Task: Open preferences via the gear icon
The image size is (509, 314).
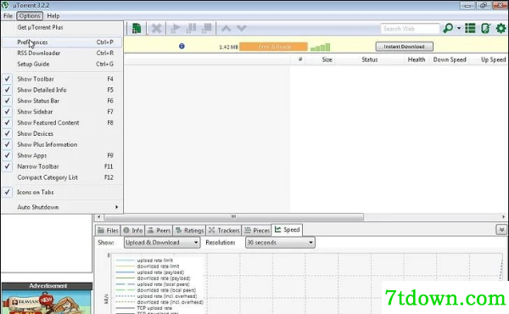Action: tap(501, 29)
